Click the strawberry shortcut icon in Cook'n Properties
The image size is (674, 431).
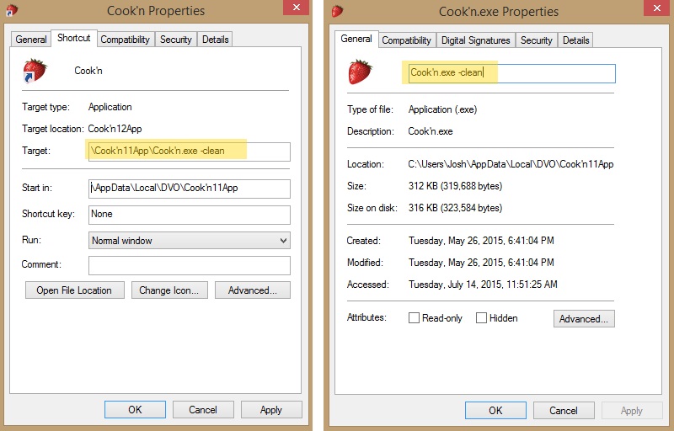click(35, 71)
